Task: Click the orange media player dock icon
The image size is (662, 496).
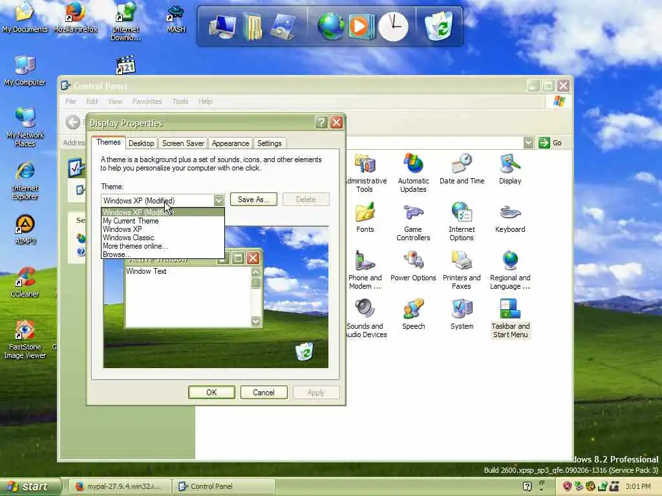Action: pos(361,26)
